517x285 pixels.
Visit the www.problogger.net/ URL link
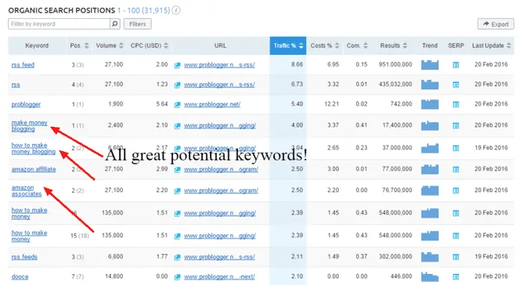[212, 104]
